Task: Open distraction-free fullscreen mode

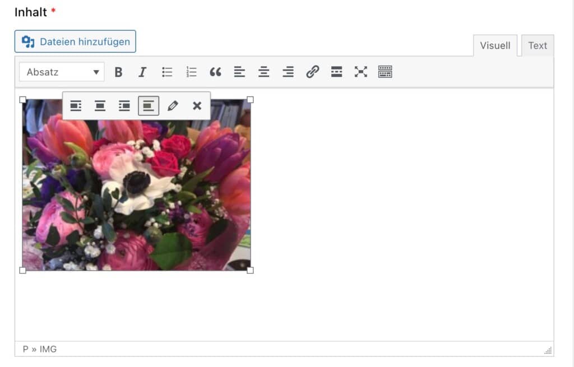Action: click(360, 72)
